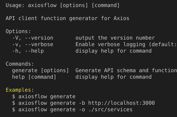Click the "Options:" section heading
177x117 pixels.
click(x=18, y=31)
